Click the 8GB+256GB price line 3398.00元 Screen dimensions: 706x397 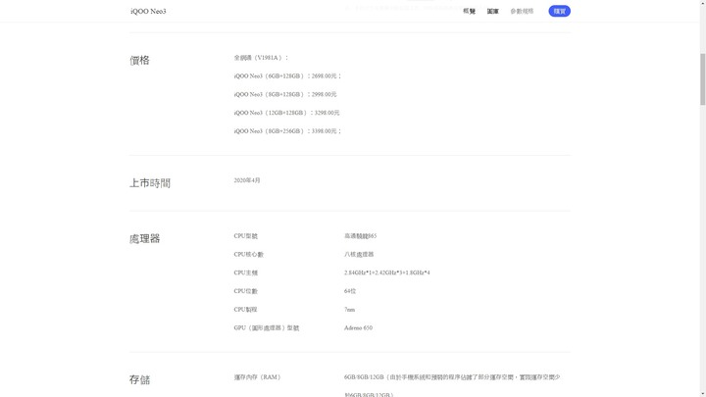point(287,131)
